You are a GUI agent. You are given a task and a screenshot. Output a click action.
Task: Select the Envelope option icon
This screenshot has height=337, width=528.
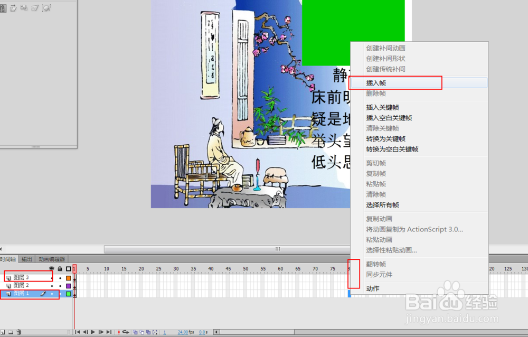pyautogui.click(x=46, y=8)
